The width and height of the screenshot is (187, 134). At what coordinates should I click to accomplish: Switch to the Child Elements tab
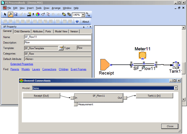22,31
